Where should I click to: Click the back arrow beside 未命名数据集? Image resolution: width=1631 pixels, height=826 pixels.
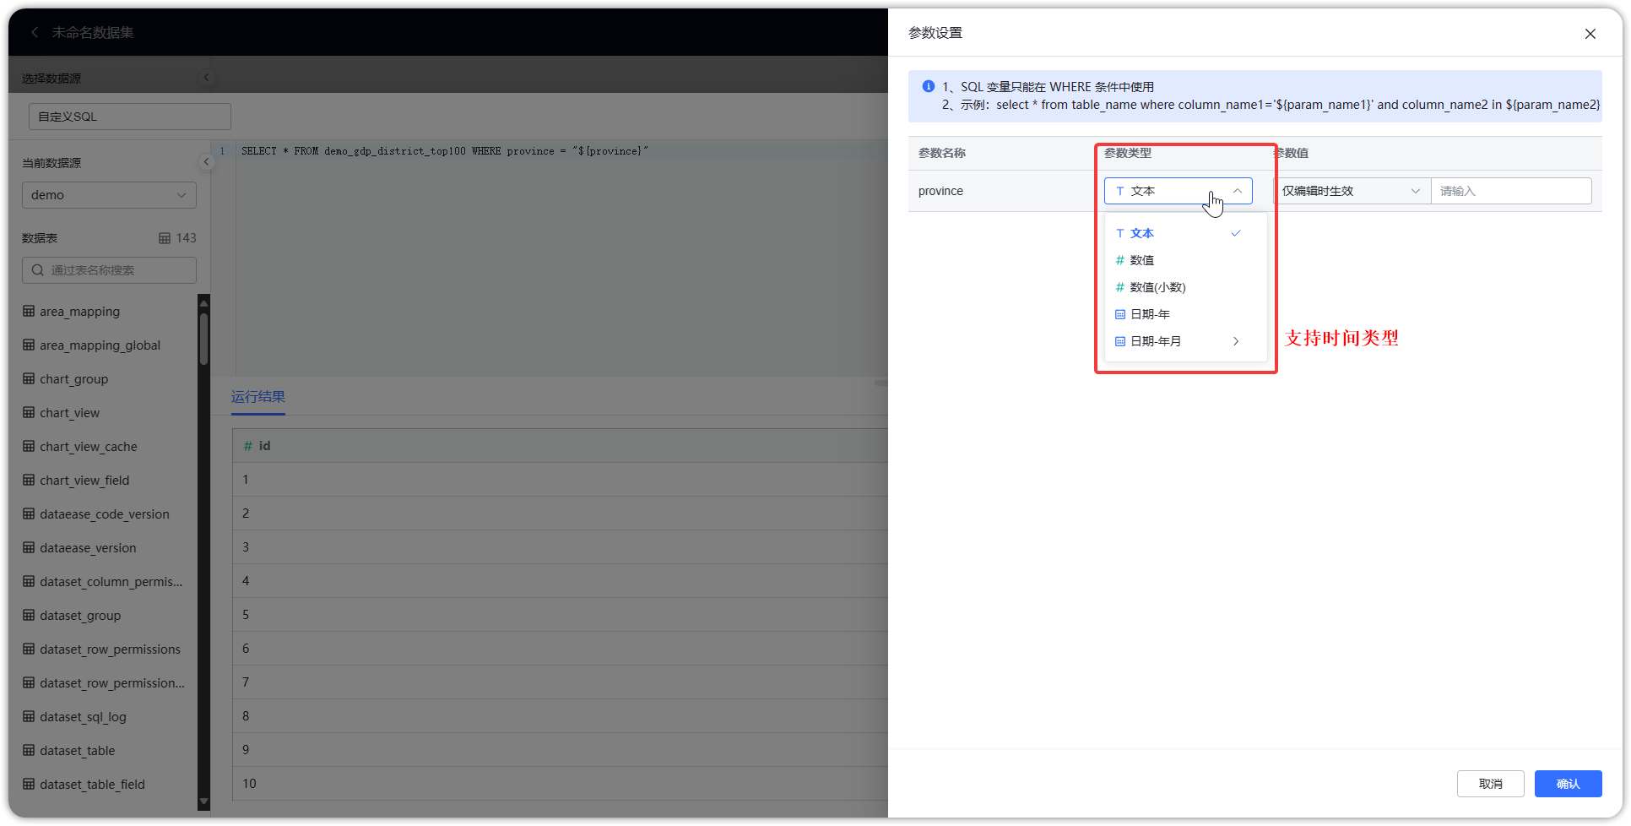pos(34,32)
